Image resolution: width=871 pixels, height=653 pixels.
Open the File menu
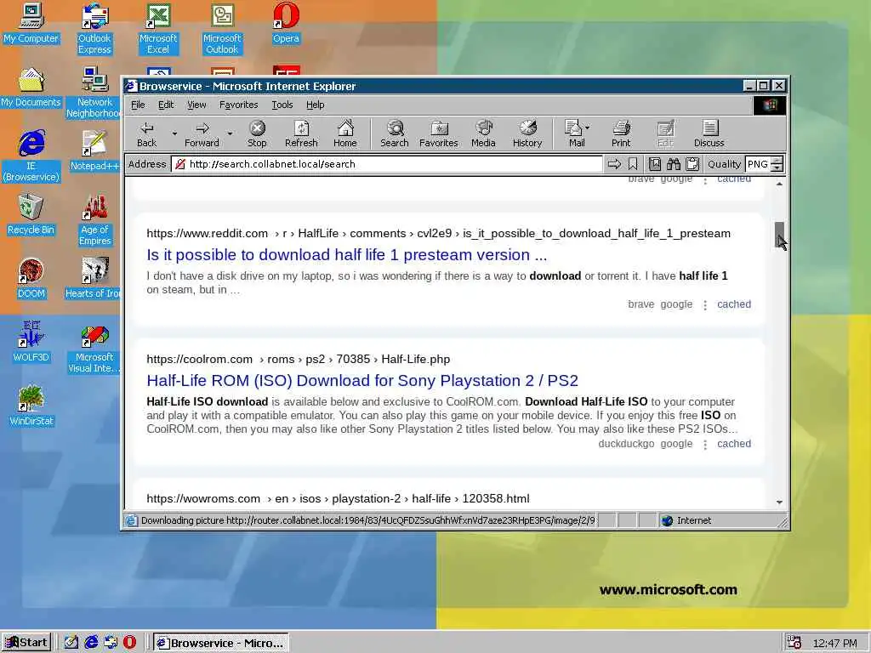pyautogui.click(x=138, y=105)
